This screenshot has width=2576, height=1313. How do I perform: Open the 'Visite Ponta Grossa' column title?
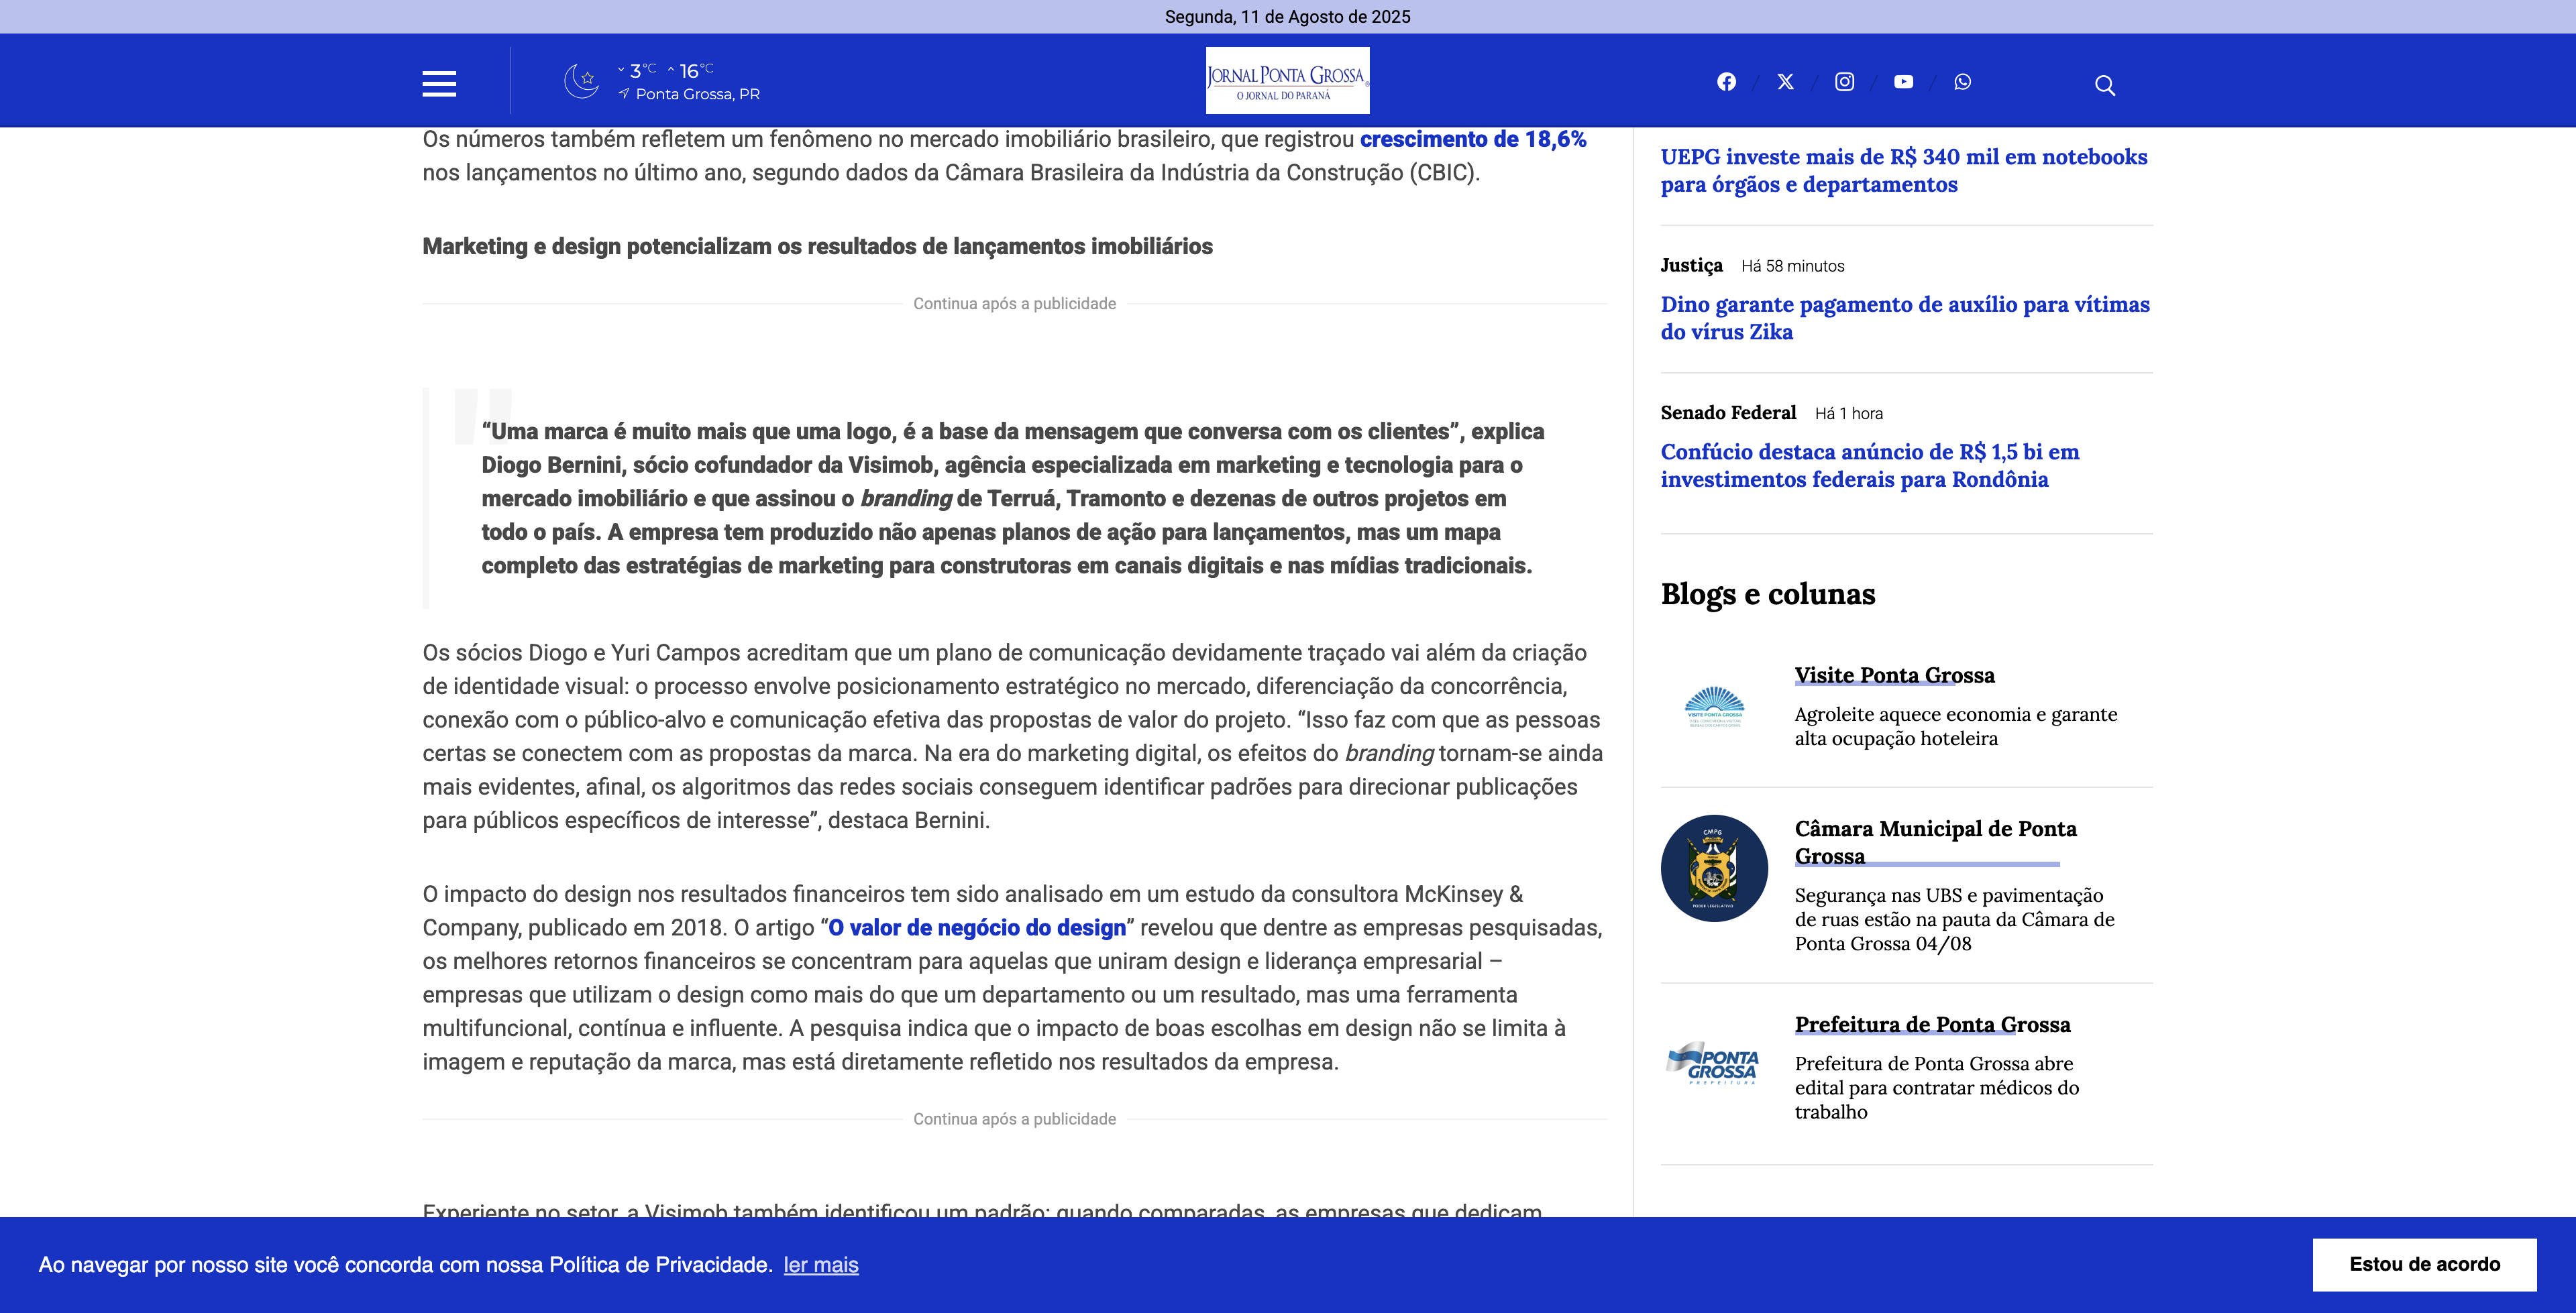pyautogui.click(x=1894, y=675)
